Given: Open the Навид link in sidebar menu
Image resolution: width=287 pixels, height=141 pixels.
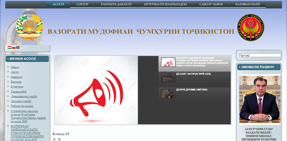Looking at the screenshot, I should [15, 67].
